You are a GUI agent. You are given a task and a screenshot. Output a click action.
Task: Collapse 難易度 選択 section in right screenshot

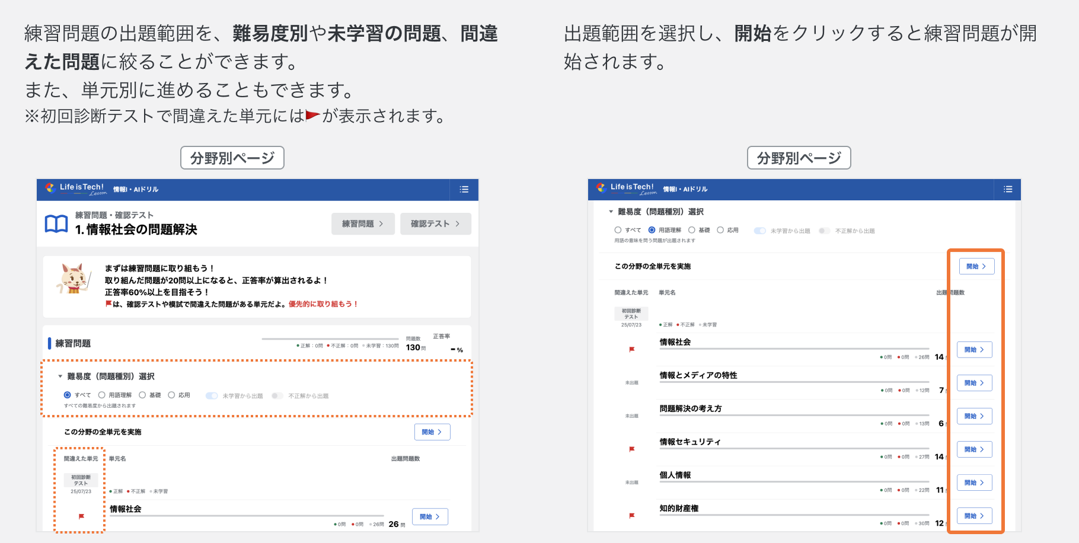coord(611,212)
